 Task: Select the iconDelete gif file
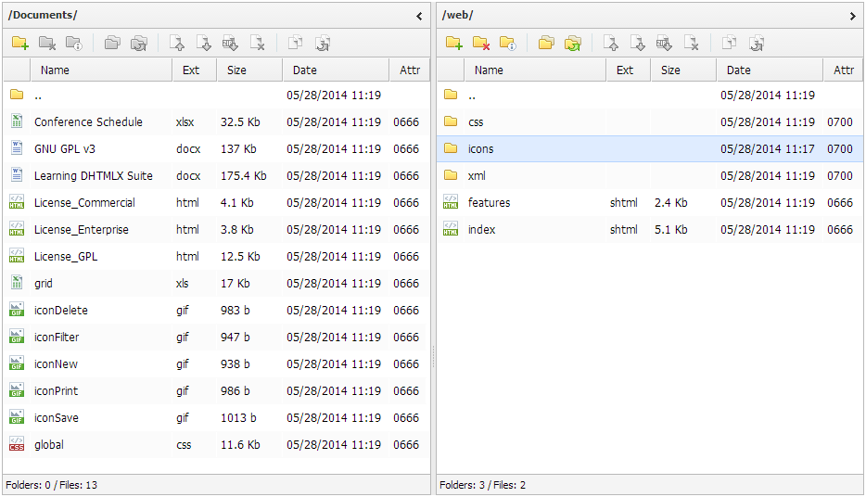(217, 311)
